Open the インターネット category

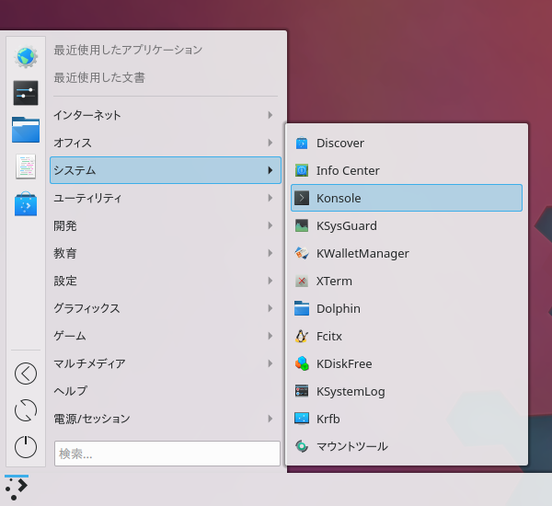(x=166, y=115)
